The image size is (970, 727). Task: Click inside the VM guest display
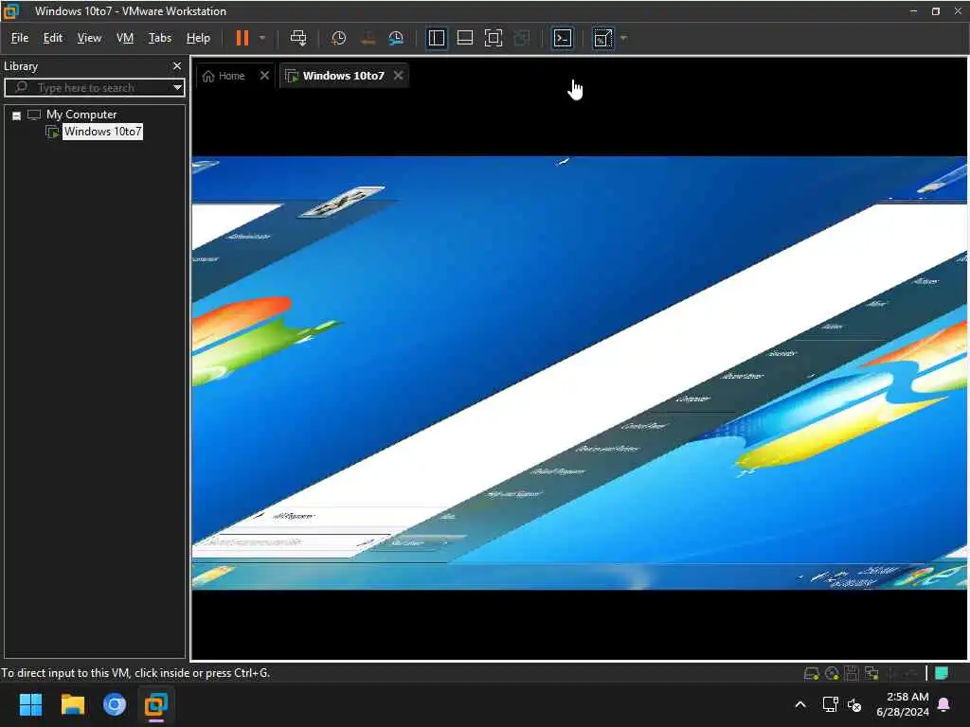579,373
